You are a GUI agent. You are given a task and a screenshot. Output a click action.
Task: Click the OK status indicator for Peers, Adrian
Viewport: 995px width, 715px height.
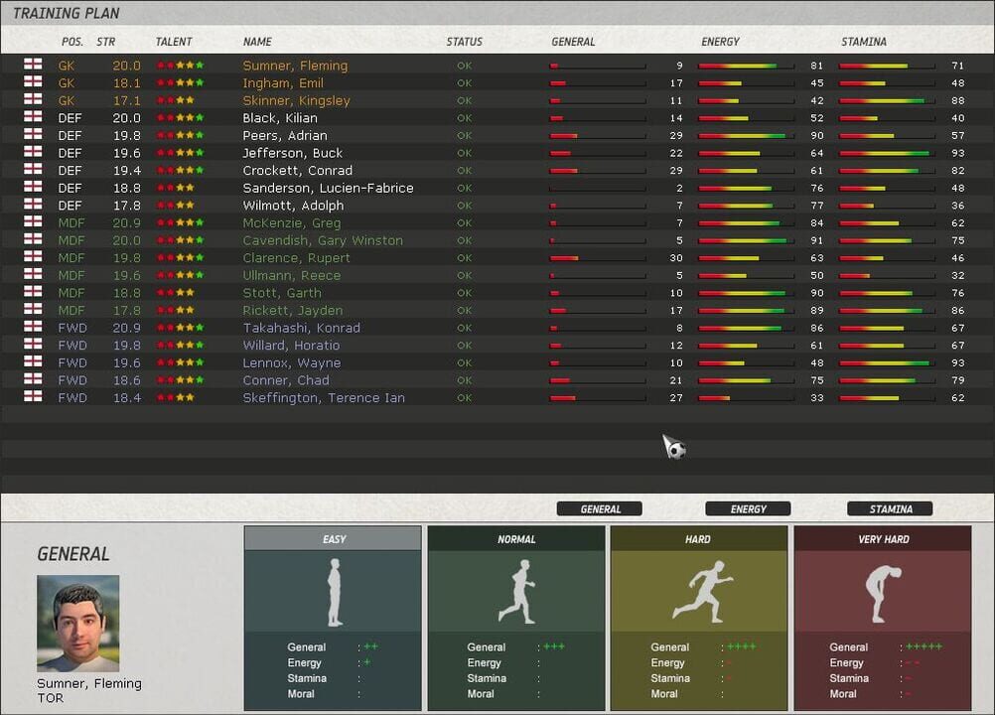pos(464,135)
